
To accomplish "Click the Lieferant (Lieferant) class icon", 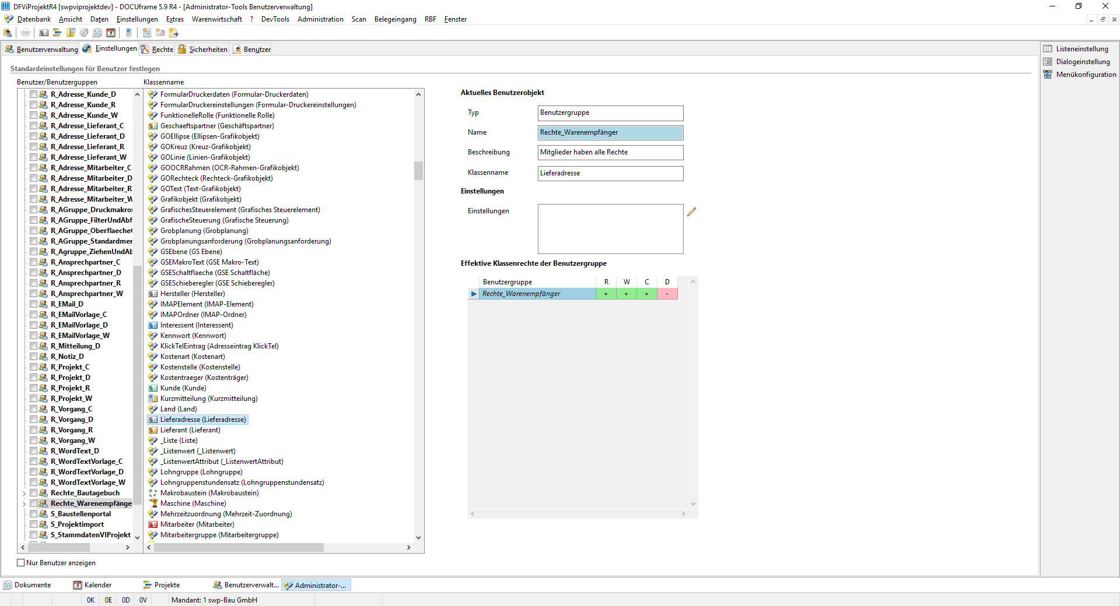I will pyautogui.click(x=153, y=430).
